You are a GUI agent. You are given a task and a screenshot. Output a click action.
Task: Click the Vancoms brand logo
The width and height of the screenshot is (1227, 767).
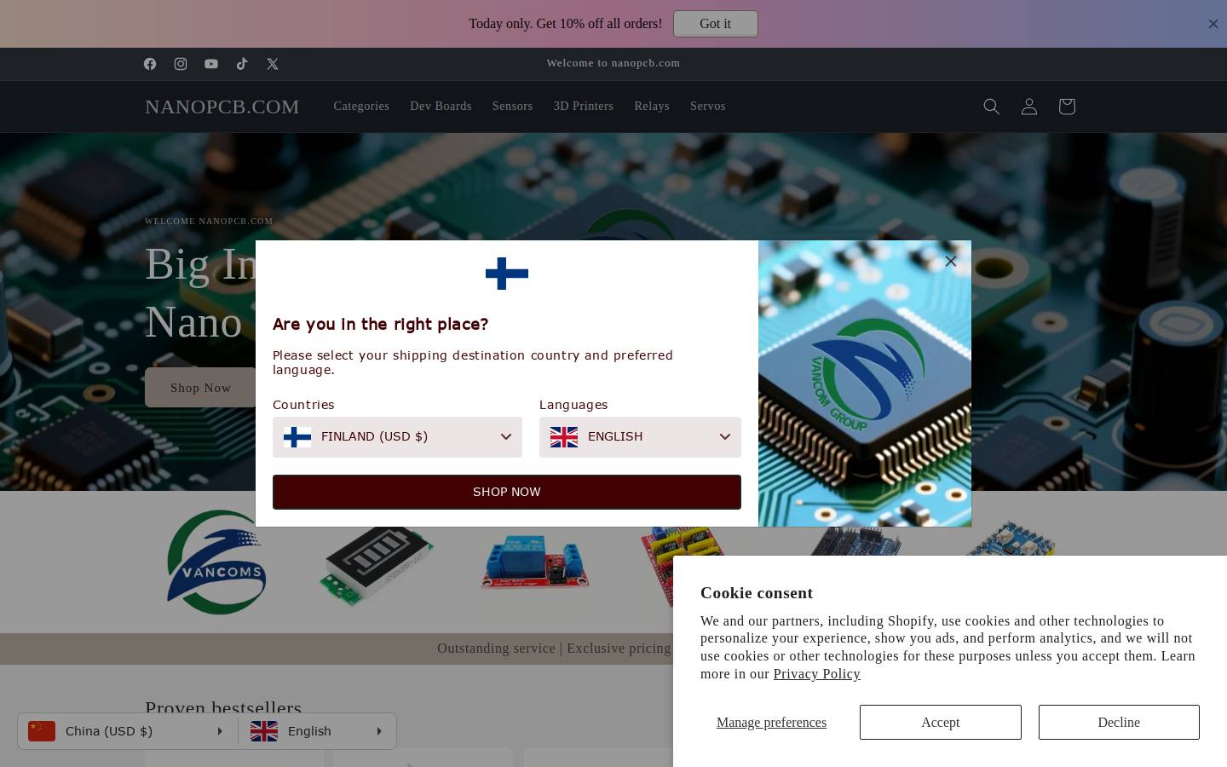(x=216, y=562)
